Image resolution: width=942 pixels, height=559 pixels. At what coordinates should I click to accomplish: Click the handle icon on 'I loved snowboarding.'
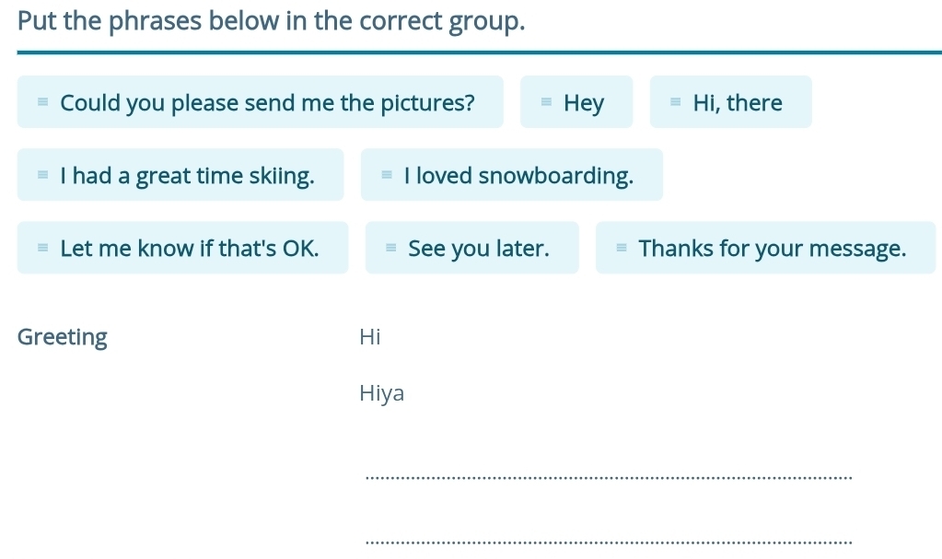pyautogui.click(x=387, y=175)
